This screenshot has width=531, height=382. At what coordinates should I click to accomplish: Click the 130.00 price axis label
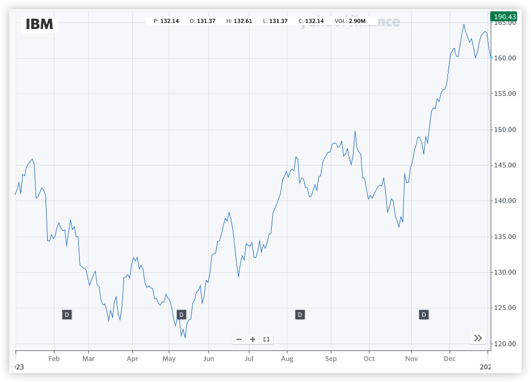(505, 272)
